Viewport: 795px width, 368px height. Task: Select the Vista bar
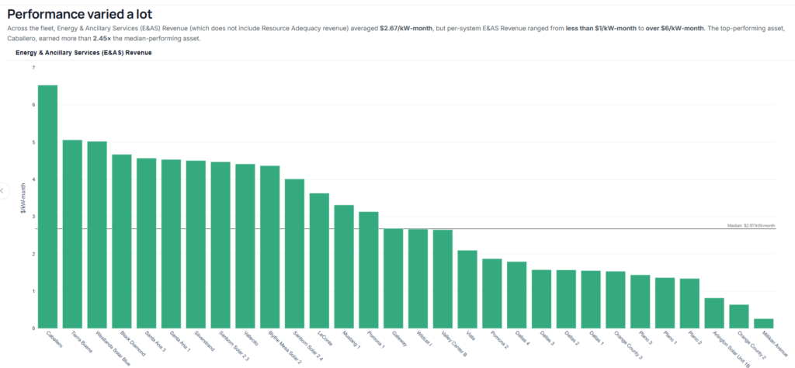pos(467,290)
